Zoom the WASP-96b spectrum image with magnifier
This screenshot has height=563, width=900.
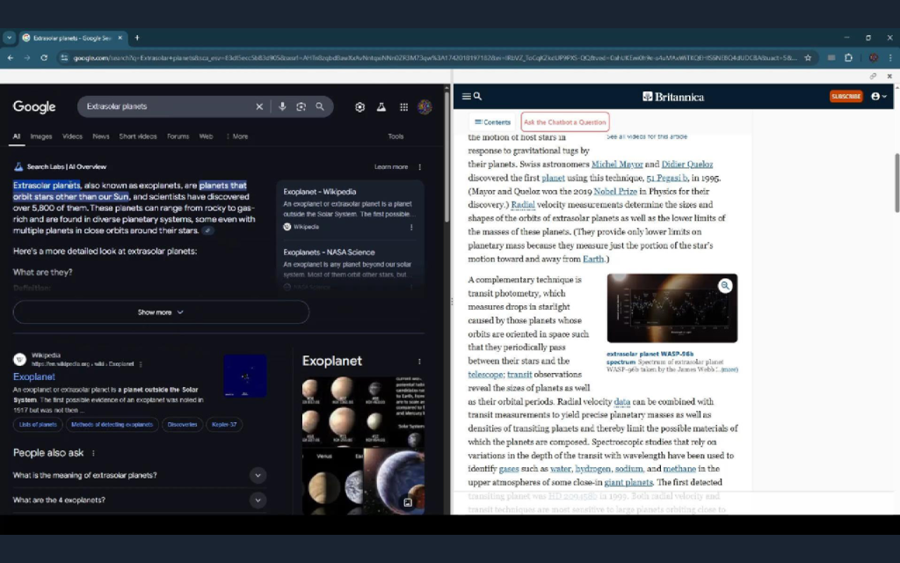pyautogui.click(x=725, y=286)
